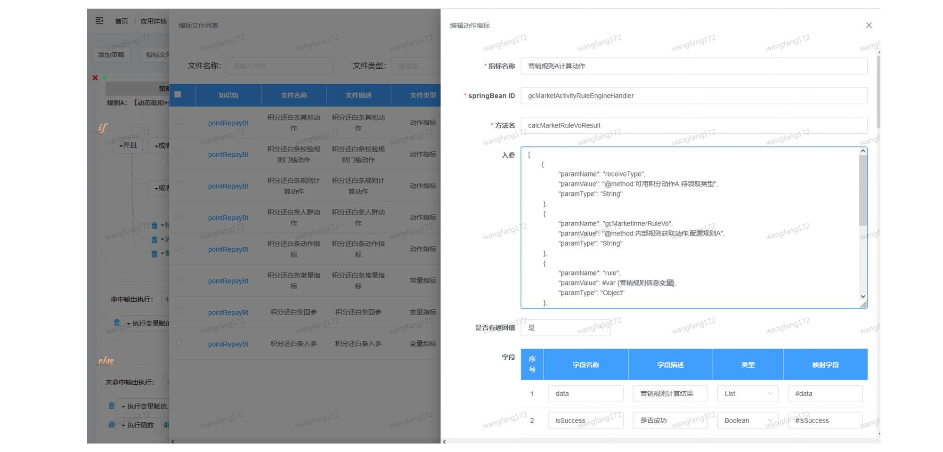
Task: Focus the 方法名 input field
Action: pyautogui.click(x=694, y=125)
